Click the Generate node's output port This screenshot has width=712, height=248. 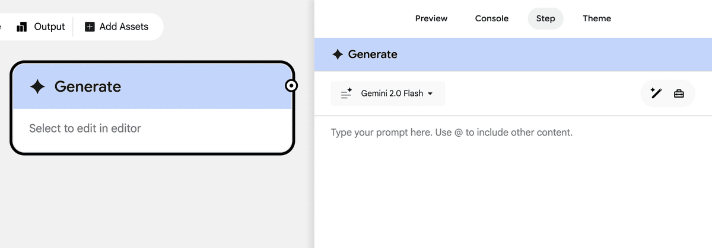click(291, 86)
